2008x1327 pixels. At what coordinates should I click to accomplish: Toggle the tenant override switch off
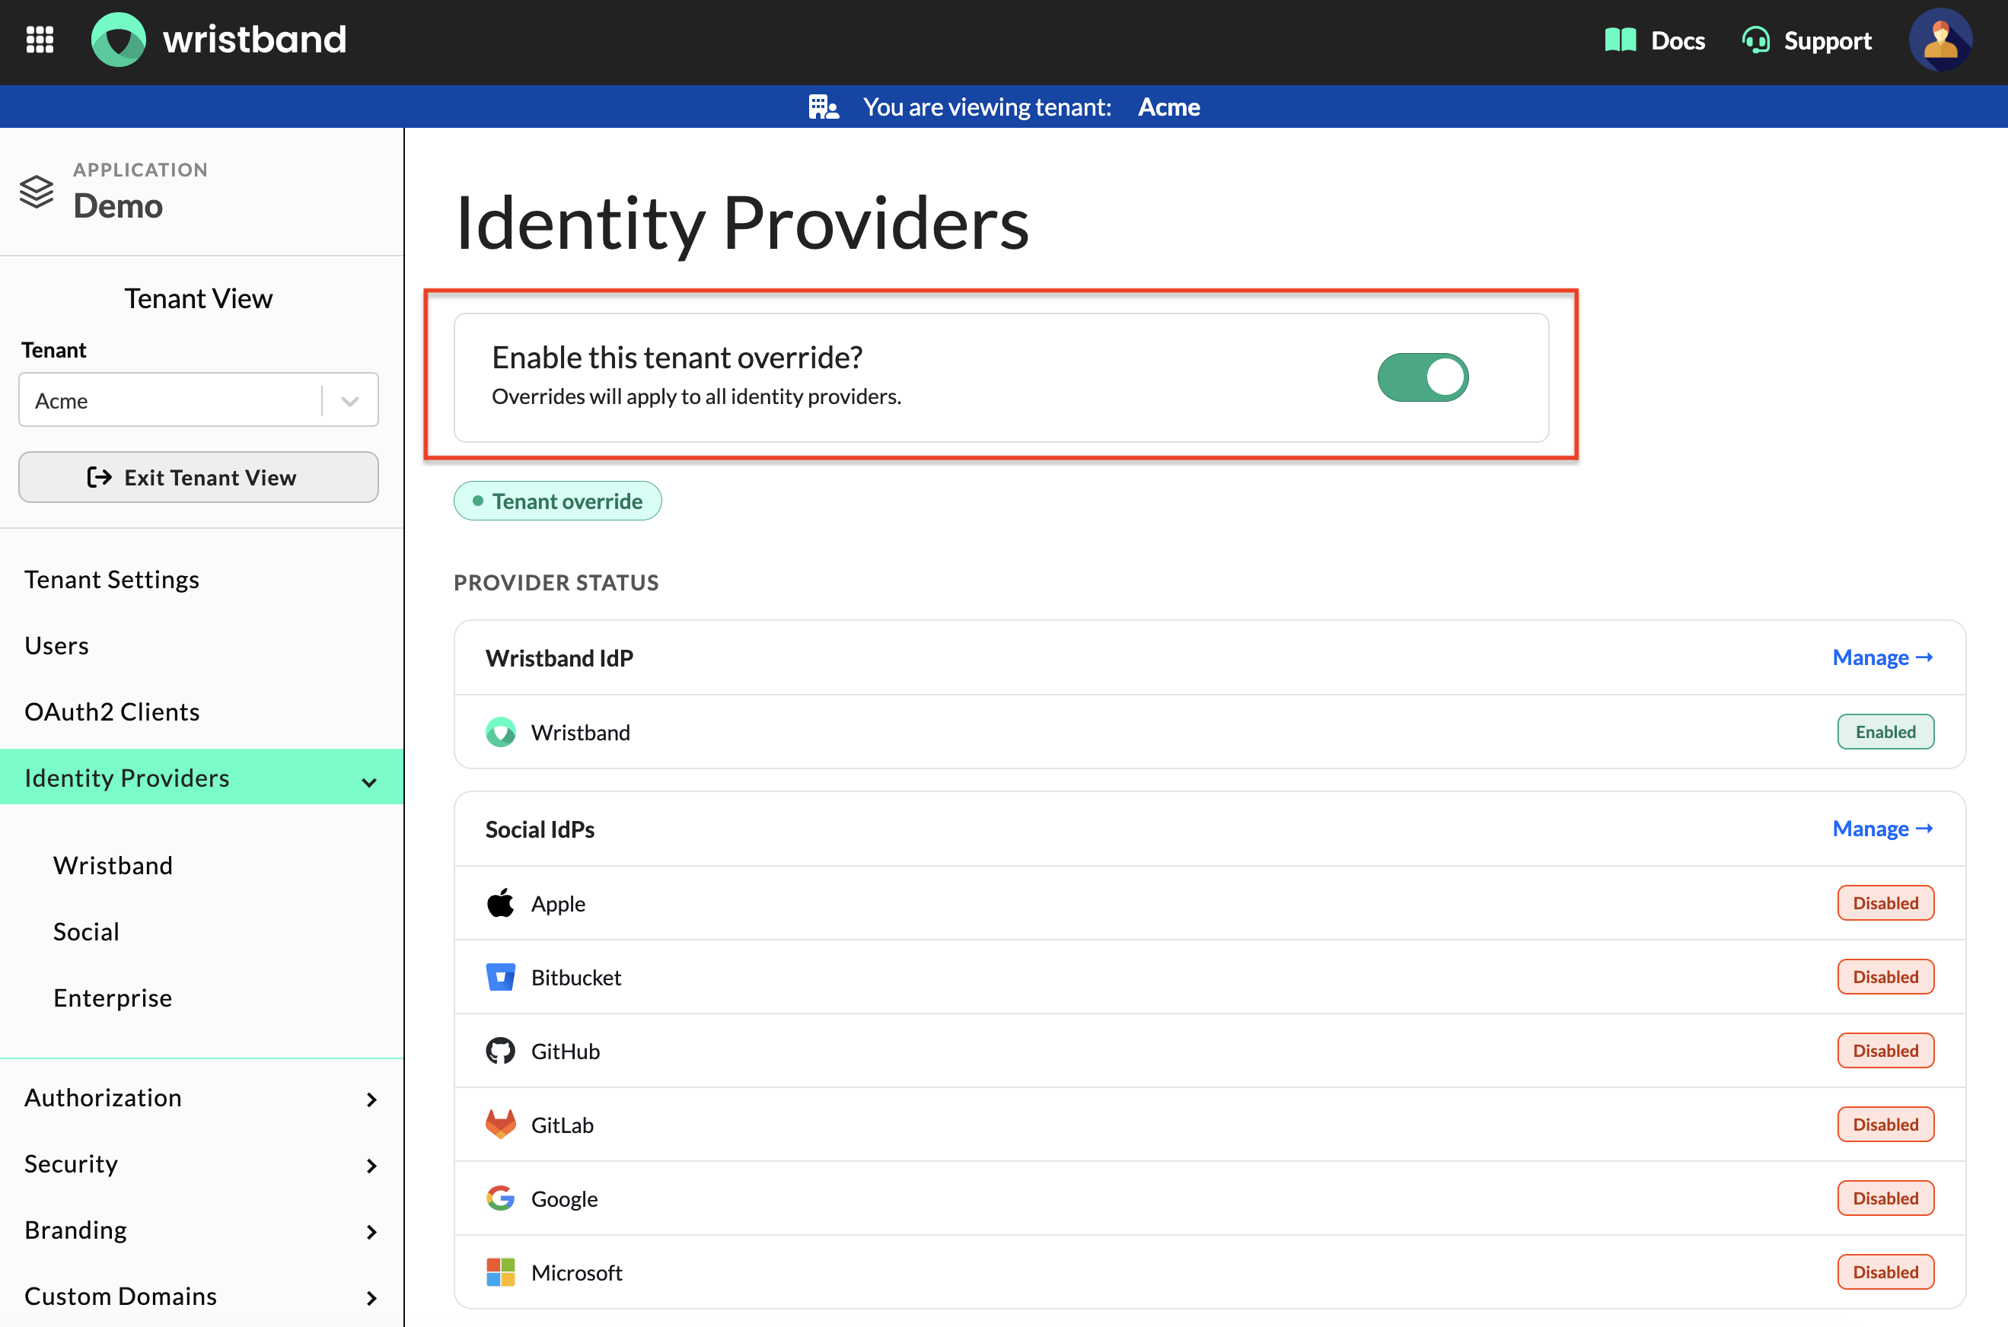pos(1422,377)
